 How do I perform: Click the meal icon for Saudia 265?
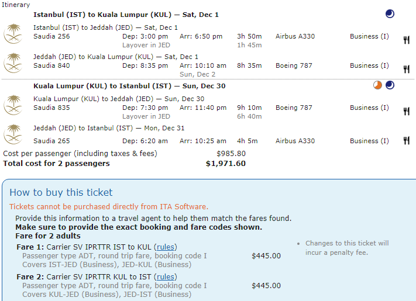[x=406, y=140]
